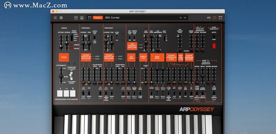Toggle the Voice Assign switch
The width and height of the screenshot is (276, 134).
pyautogui.click(x=72, y=38)
